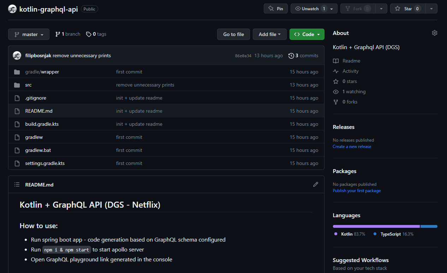Image resolution: width=447 pixels, height=273 pixels.
Task: Click Publish your first package link
Action: click(357, 191)
